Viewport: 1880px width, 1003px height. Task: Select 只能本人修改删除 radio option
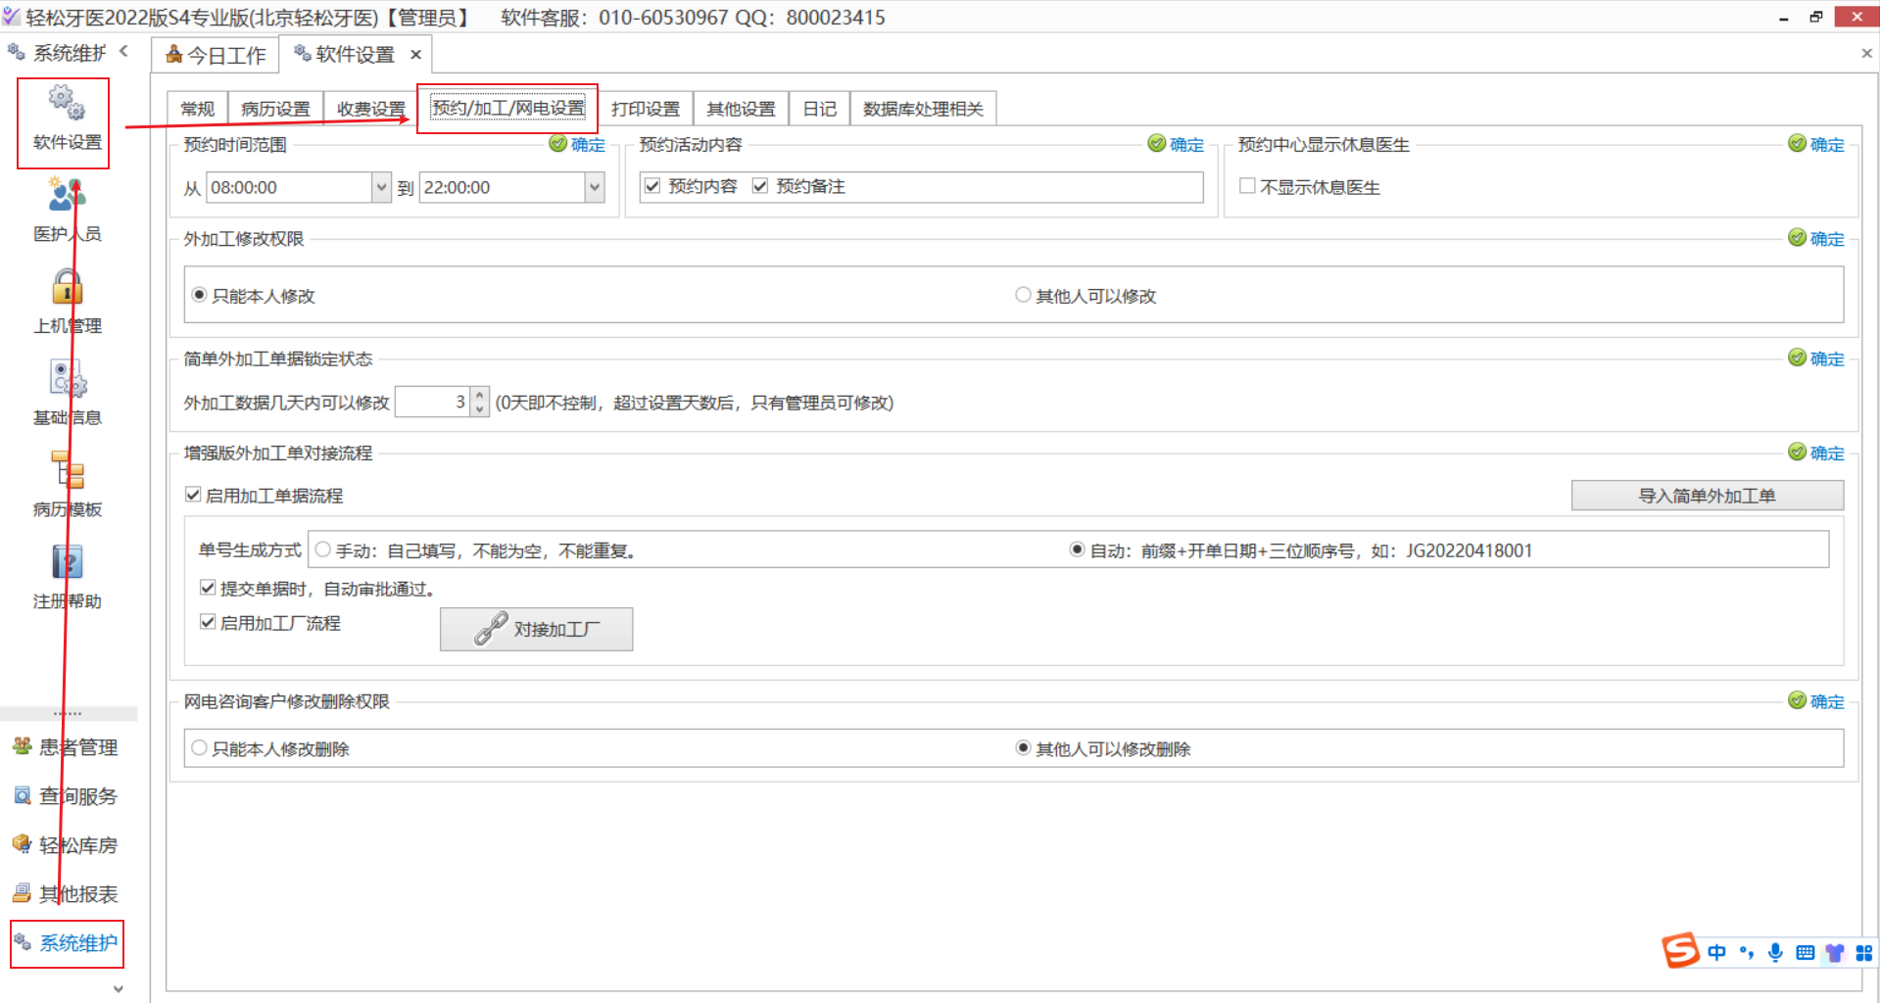200,748
